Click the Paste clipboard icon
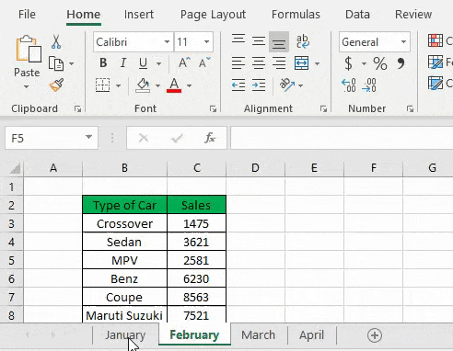Viewport: 453px width, 351px height. [x=29, y=49]
